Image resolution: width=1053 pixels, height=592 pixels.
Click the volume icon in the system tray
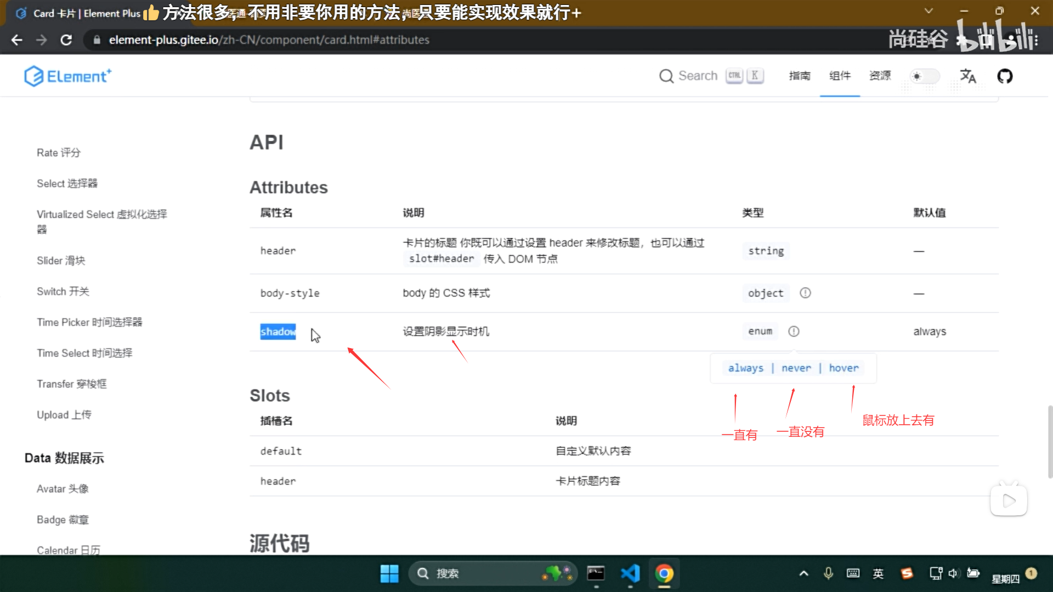pos(954,573)
